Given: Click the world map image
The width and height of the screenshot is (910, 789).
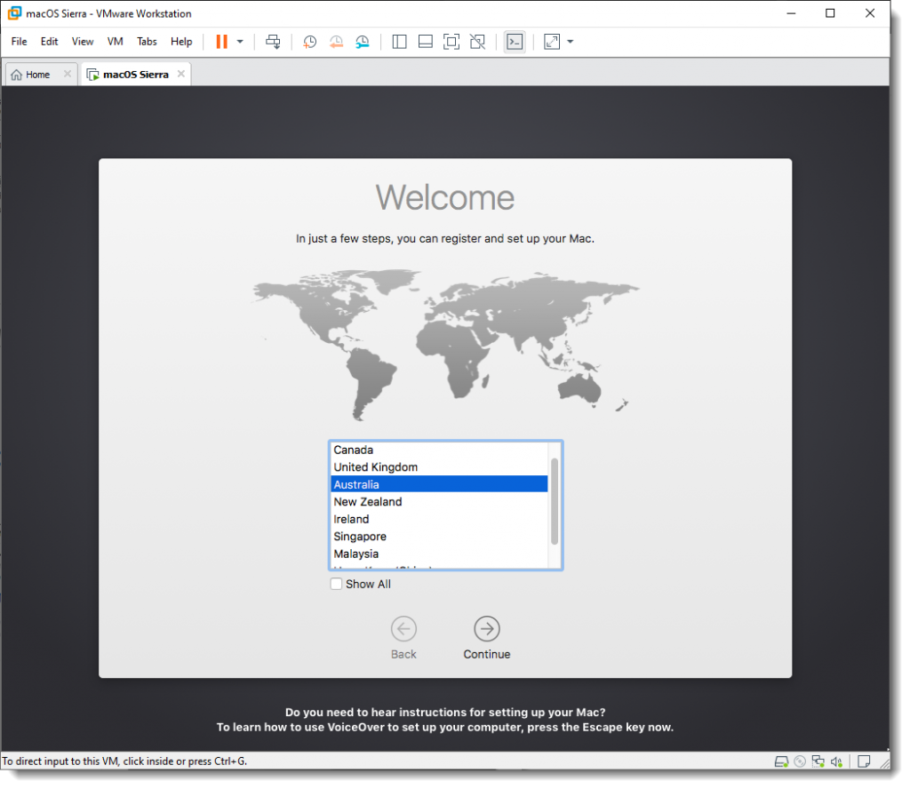Looking at the screenshot, I should pyautogui.click(x=445, y=346).
